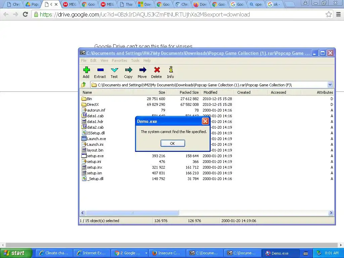Select the _Setup.dll file icon
Screen dimensions: 344x258
[x=84, y=179]
